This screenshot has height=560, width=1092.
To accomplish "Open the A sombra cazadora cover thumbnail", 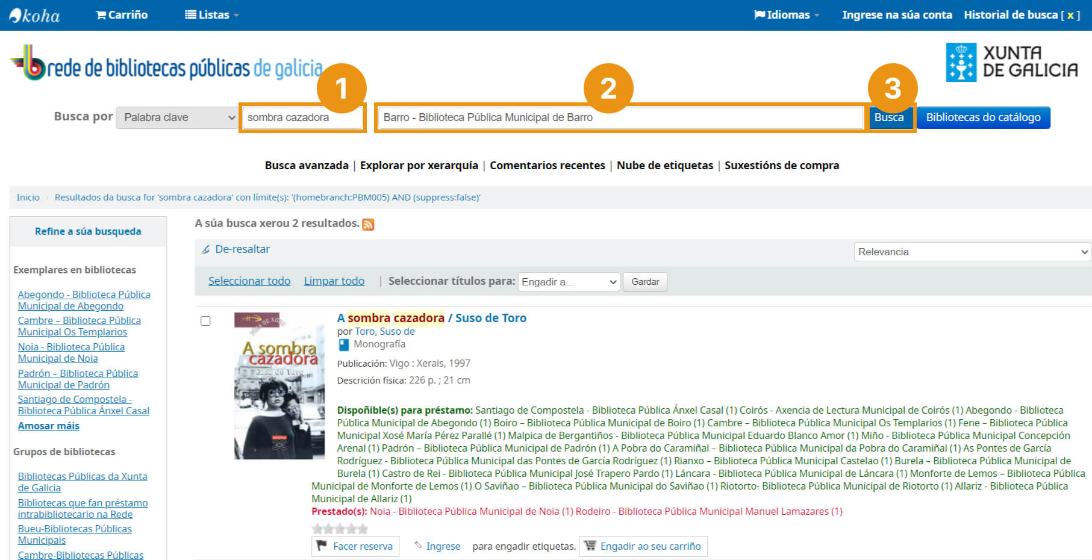I will pos(279,385).
